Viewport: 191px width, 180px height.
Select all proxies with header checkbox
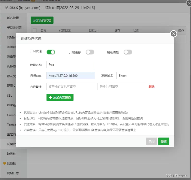tap(35, 31)
